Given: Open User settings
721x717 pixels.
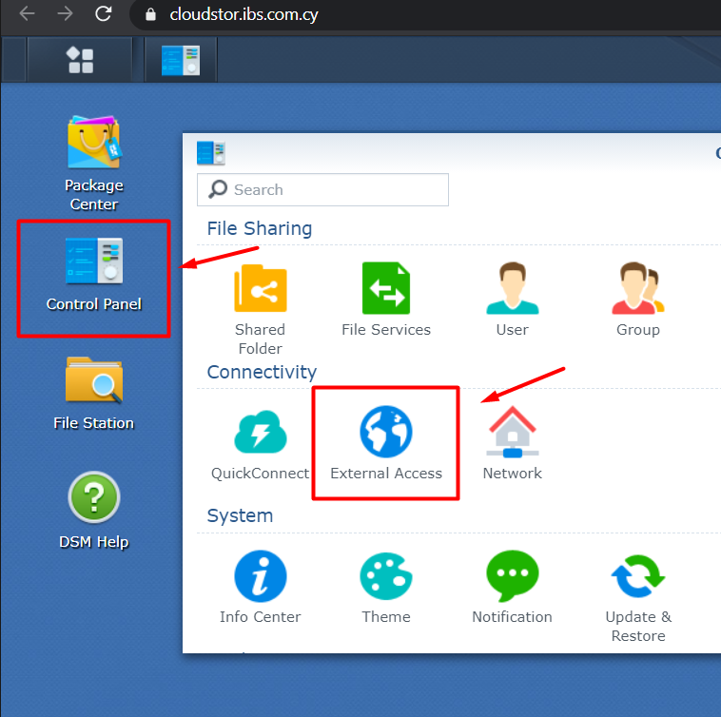Looking at the screenshot, I should [x=513, y=300].
